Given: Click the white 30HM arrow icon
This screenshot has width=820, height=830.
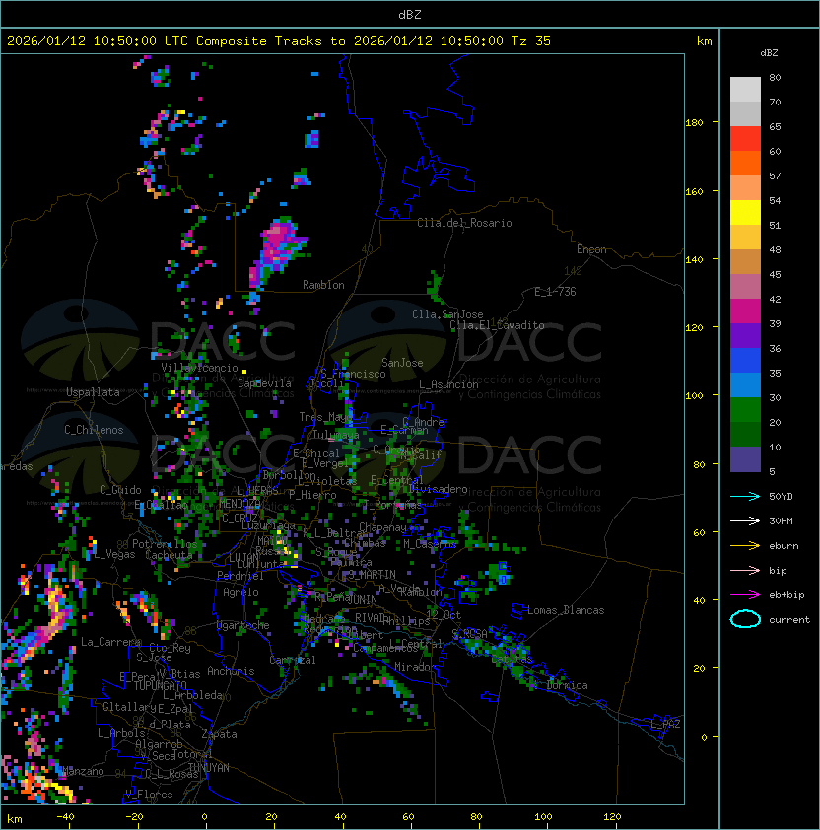Looking at the screenshot, I should pos(745,520).
